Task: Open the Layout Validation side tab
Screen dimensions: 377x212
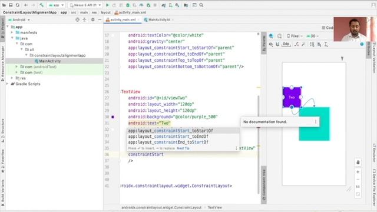Action: click(x=374, y=58)
